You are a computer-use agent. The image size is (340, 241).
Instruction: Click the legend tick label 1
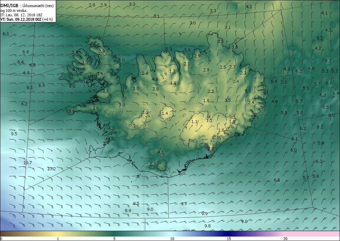coord(58,239)
